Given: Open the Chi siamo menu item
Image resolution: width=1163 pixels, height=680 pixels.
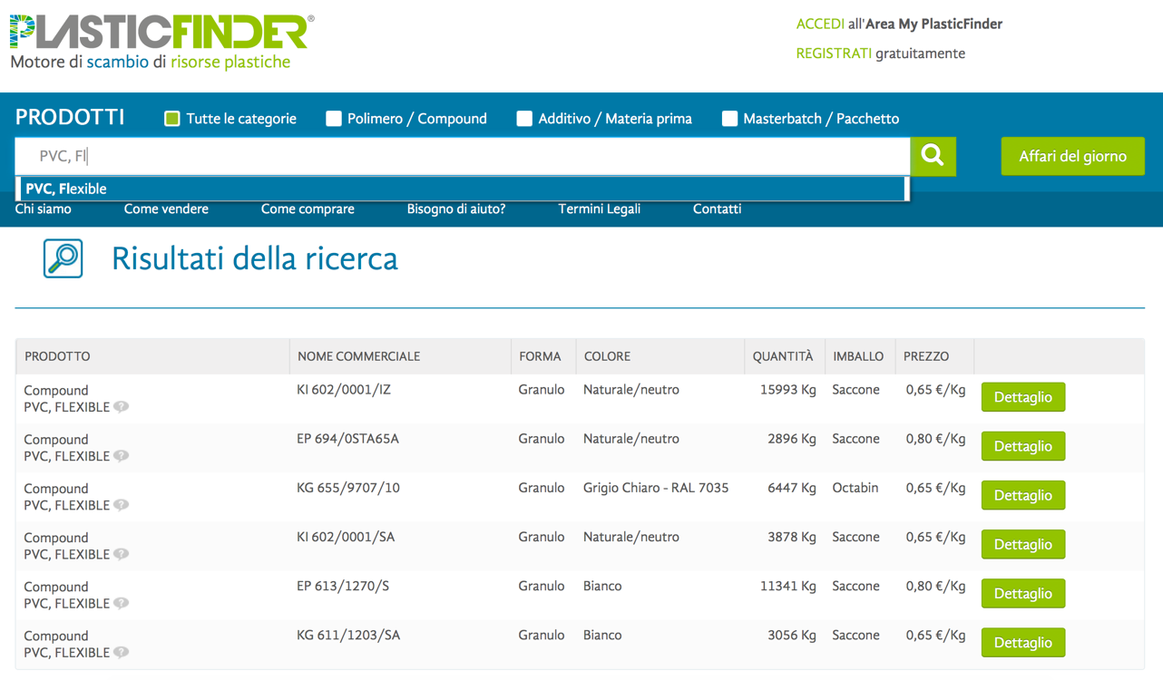Looking at the screenshot, I should pos(44,209).
